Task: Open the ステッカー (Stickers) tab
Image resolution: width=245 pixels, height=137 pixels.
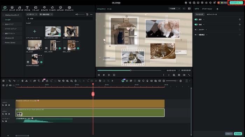Action: [61, 8]
